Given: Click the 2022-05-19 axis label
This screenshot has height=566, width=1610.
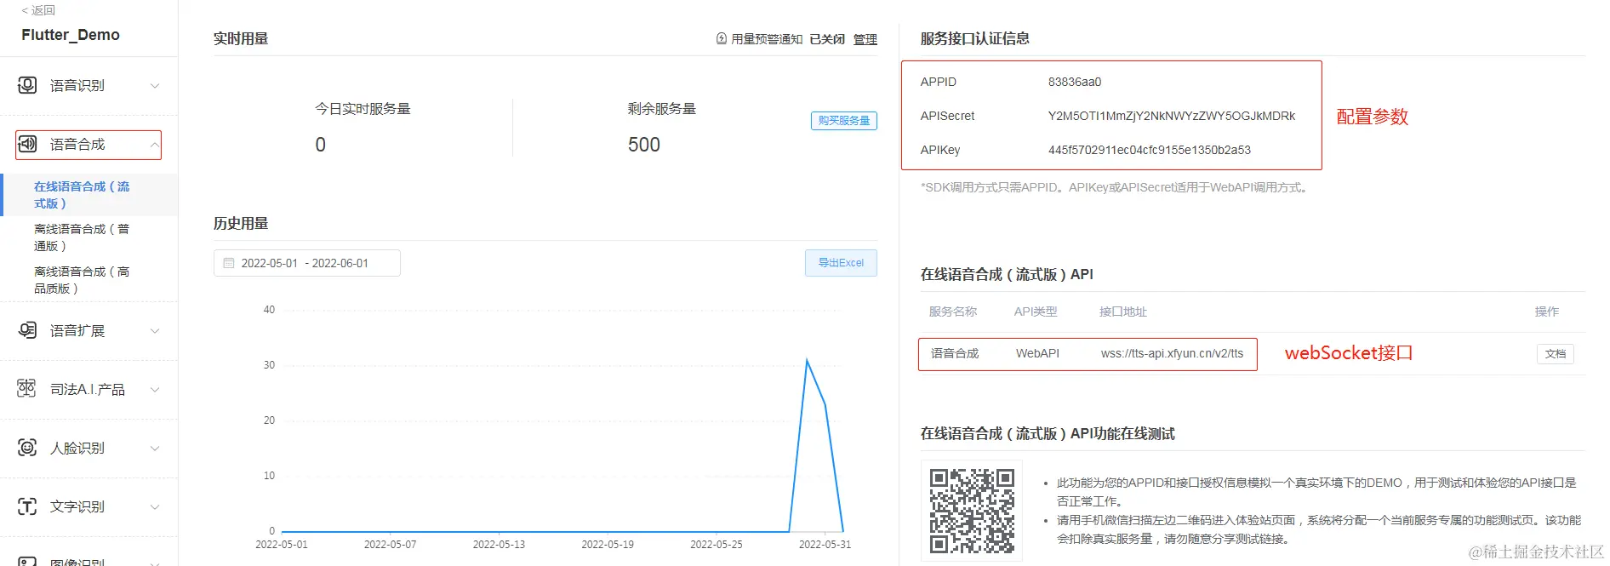Looking at the screenshot, I should click(608, 544).
